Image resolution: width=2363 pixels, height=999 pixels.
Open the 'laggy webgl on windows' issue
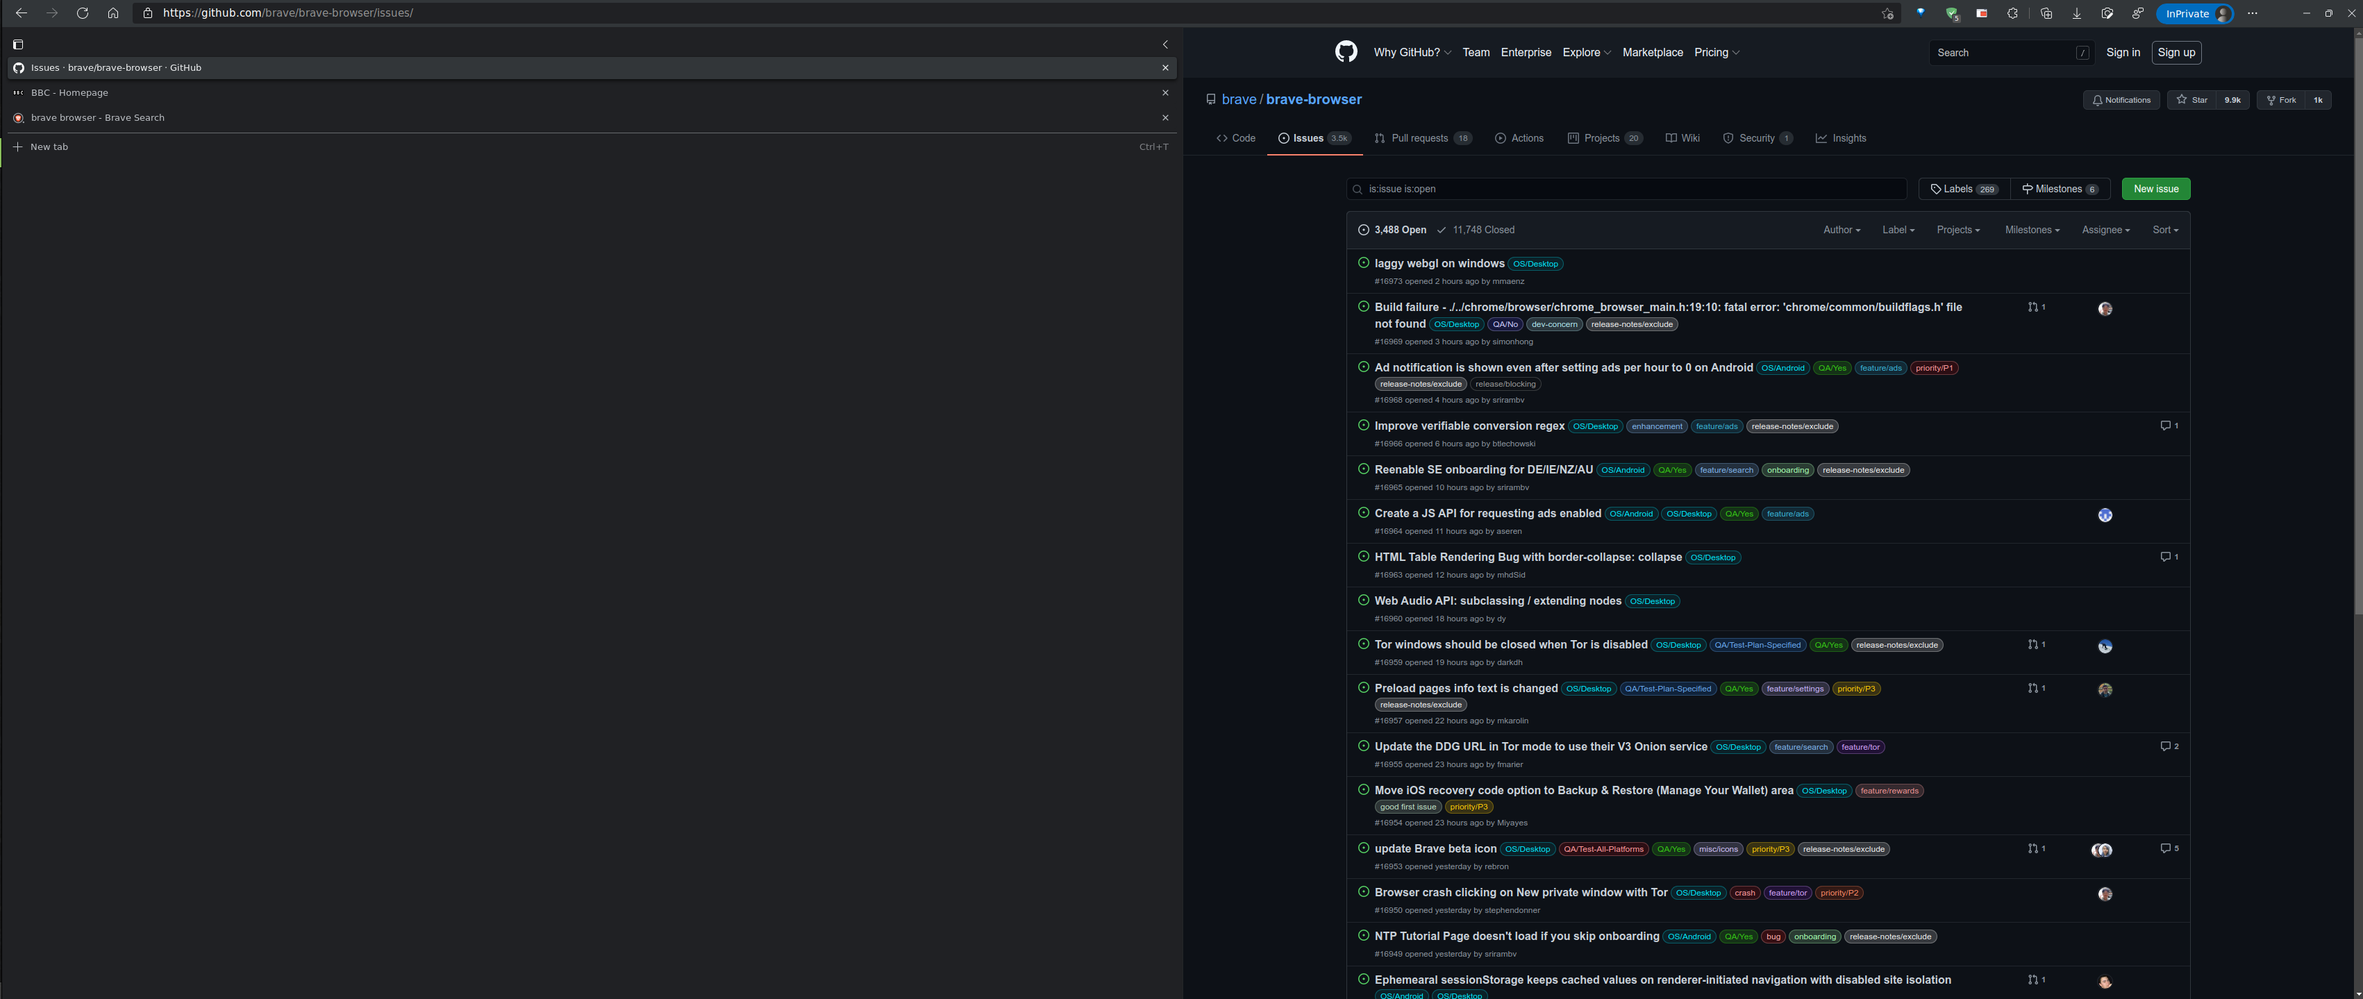(x=1438, y=263)
